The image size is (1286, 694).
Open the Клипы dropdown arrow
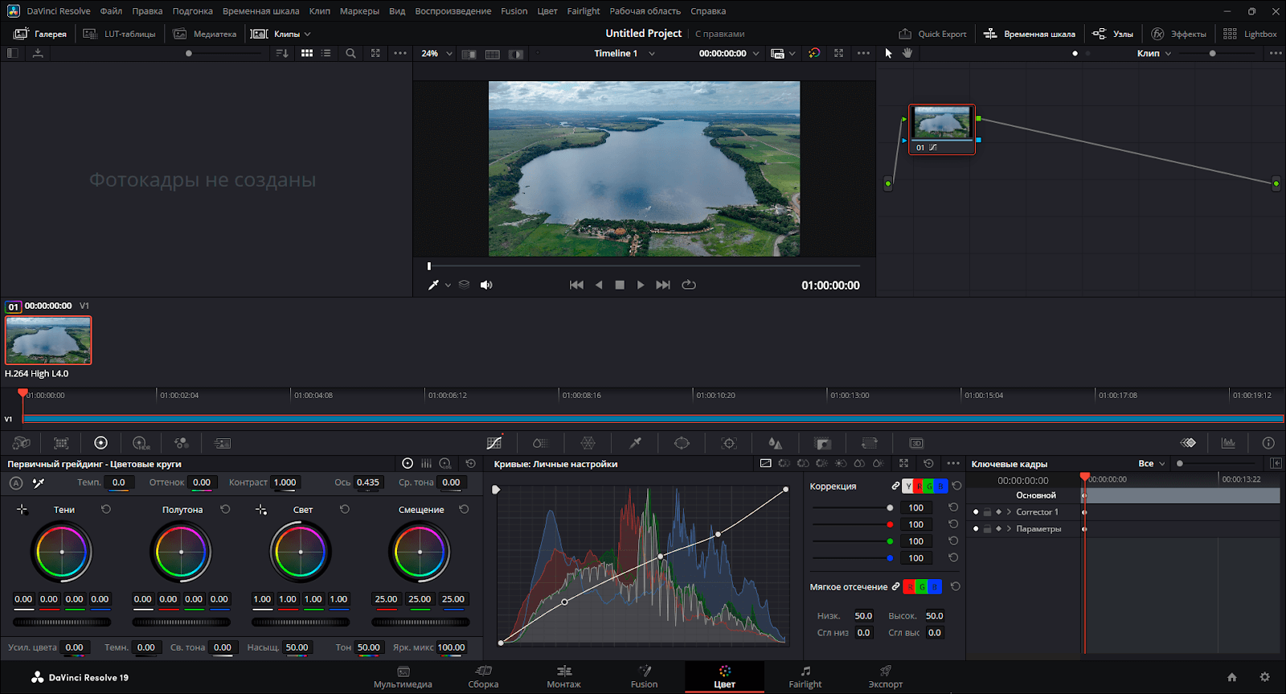point(307,34)
